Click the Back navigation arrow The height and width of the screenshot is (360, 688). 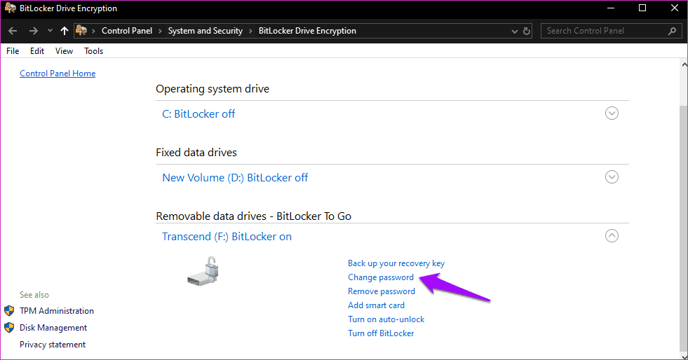13,31
